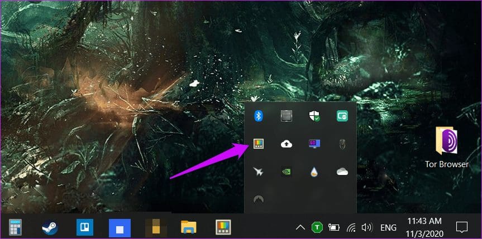The height and width of the screenshot is (239, 482).
Task: Open the OneDrive cloud tray icon
Action: pyautogui.click(x=342, y=172)
